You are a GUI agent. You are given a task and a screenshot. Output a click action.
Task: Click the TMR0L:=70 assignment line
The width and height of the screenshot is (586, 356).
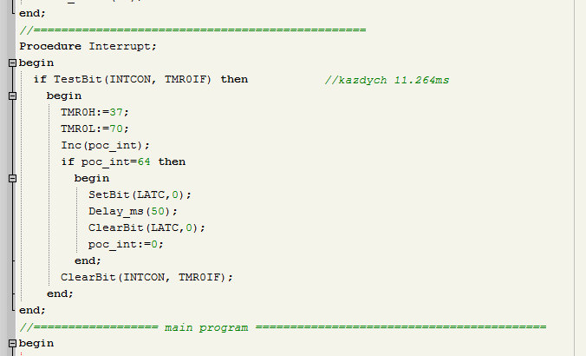coord(94,129)
